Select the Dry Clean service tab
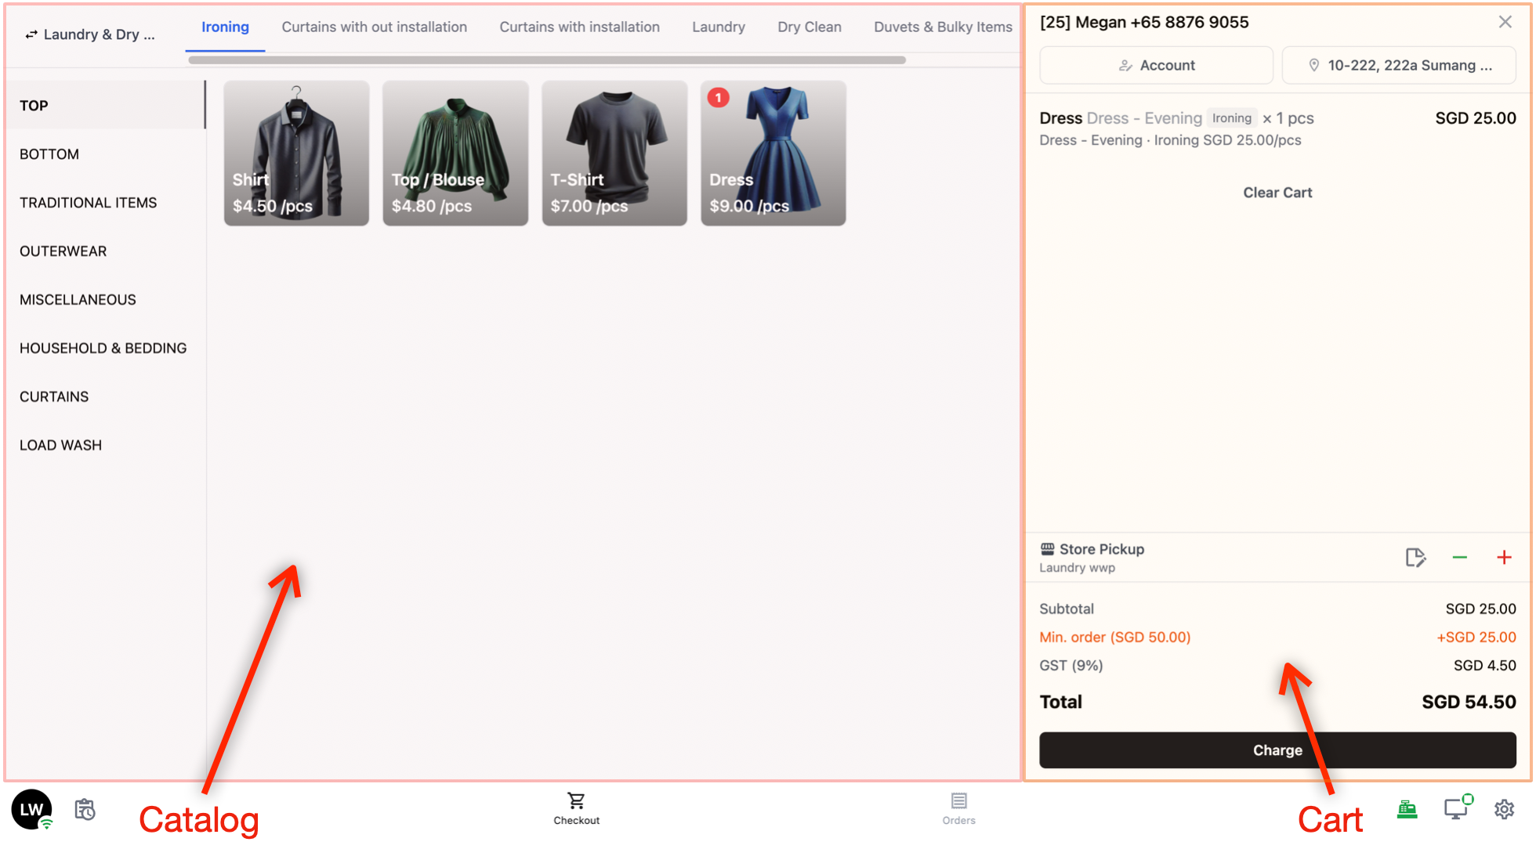Screen dimensions: 1536x849 click(809, 27)
